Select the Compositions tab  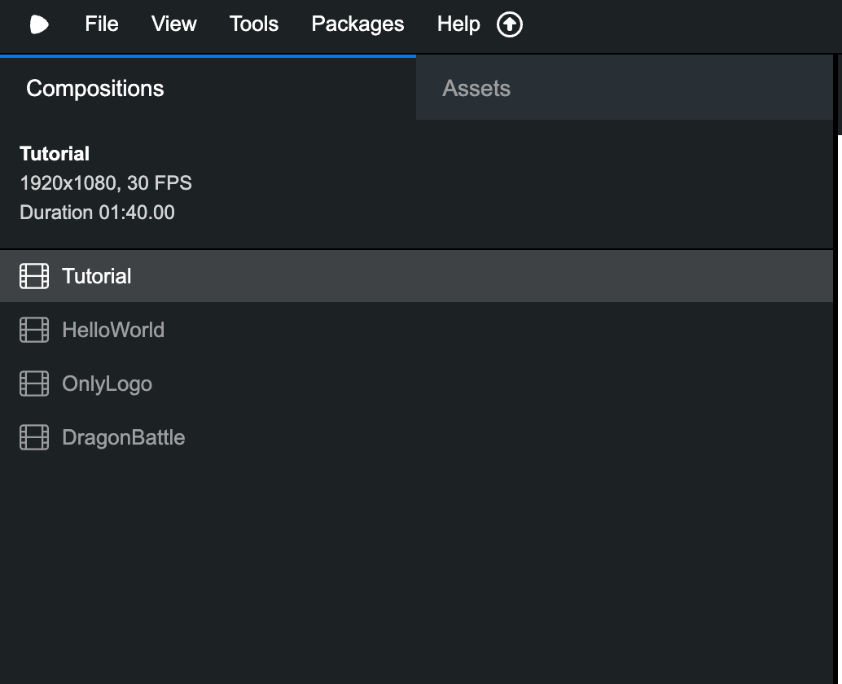click(95, 88)
